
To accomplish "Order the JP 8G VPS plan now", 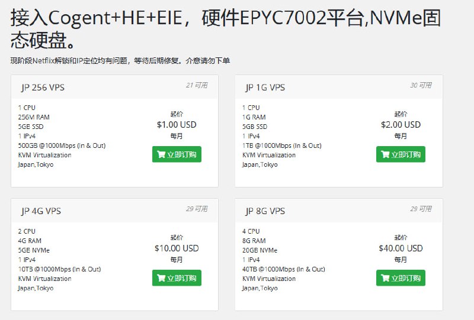I will coord(401,278).
